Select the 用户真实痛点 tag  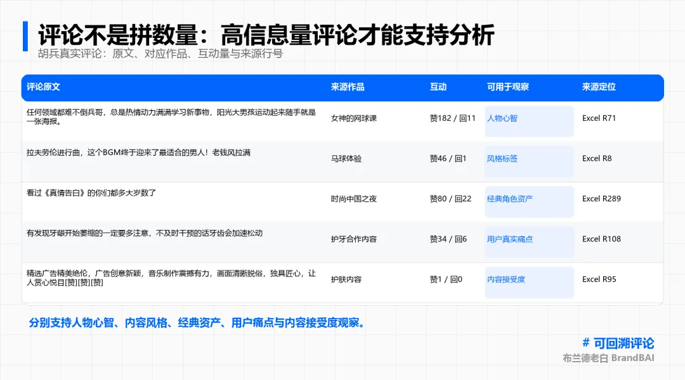pyautogui.click(x=529, y=242)
